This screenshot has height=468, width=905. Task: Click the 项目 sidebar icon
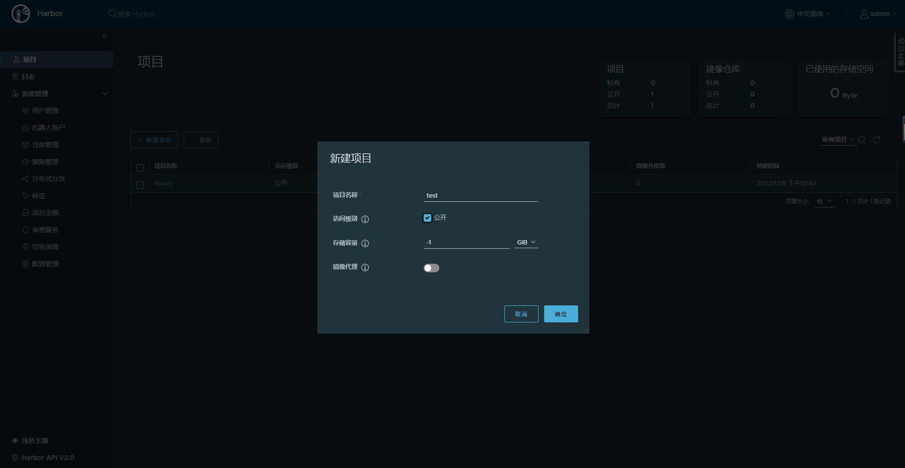tap(17, 60)
